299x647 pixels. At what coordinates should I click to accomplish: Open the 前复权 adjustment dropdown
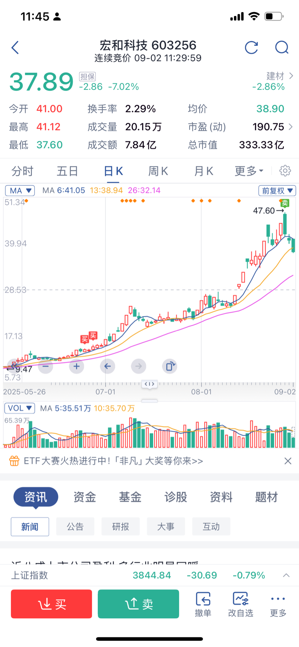point(277,191)
